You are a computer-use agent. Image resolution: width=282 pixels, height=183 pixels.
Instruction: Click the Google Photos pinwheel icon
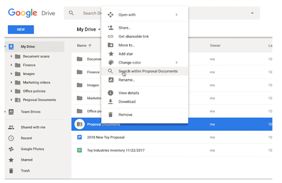click(11, 149)
